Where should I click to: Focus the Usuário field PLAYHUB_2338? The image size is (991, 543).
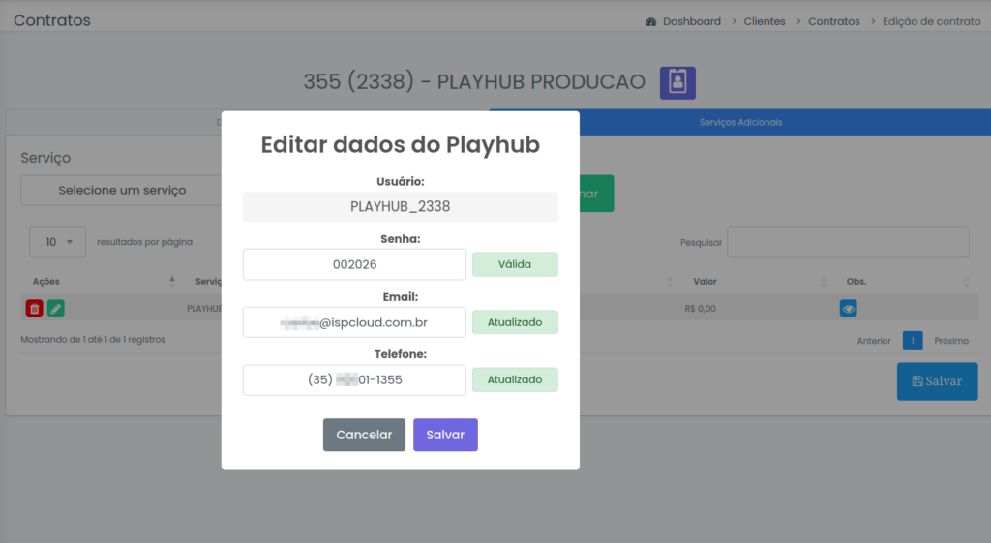(400, 207)
